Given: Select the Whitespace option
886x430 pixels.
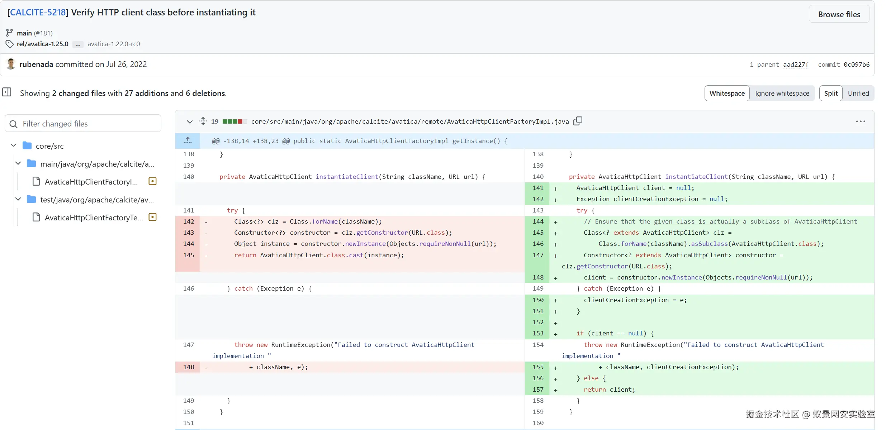Looking at the screenshot, I should click(727, 93).
